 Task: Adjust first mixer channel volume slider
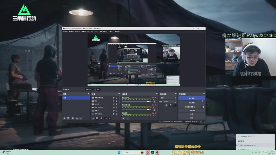pos(135,102)
